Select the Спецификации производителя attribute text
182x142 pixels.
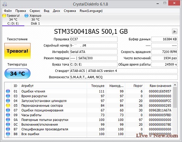45,129
